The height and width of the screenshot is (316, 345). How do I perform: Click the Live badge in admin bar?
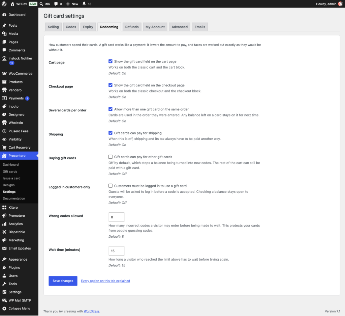(33, 4)
